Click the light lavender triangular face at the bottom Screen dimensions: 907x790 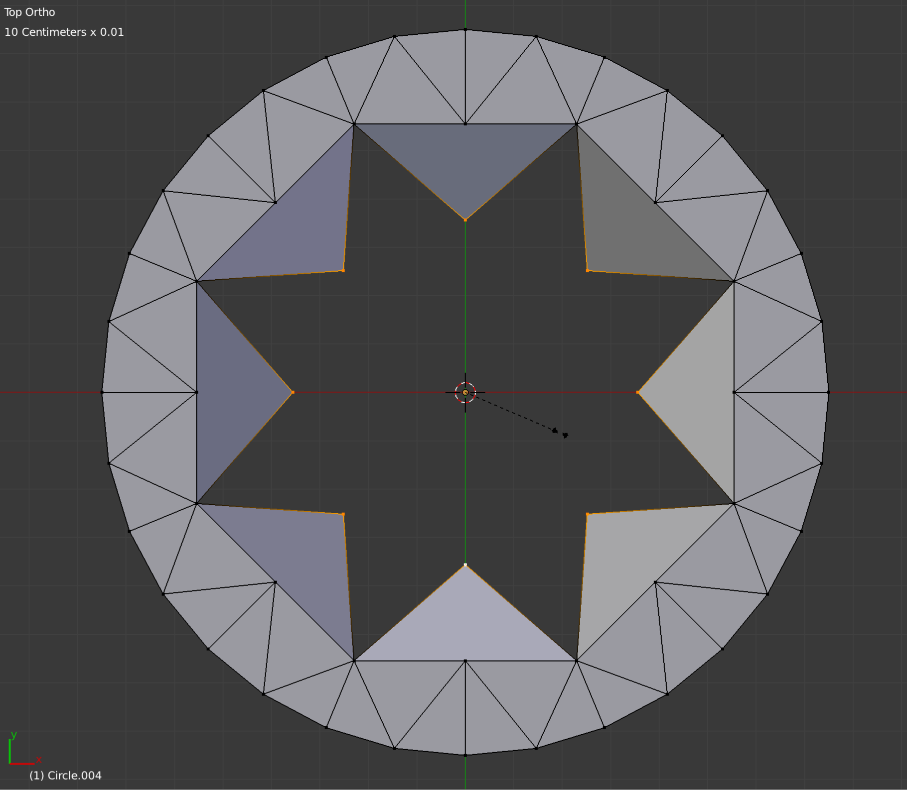[465, 627]
